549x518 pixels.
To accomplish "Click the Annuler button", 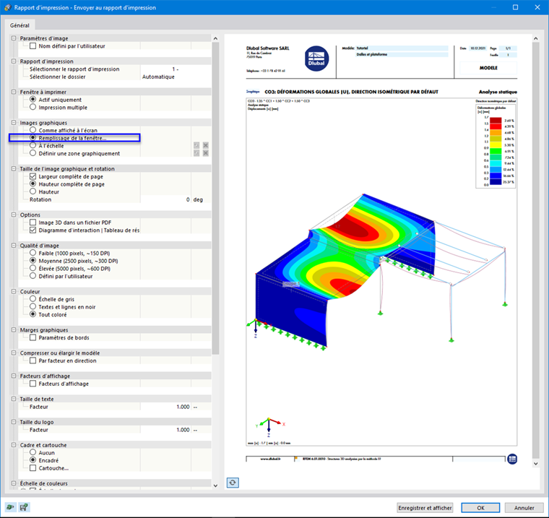I will (x=524, y=508).
